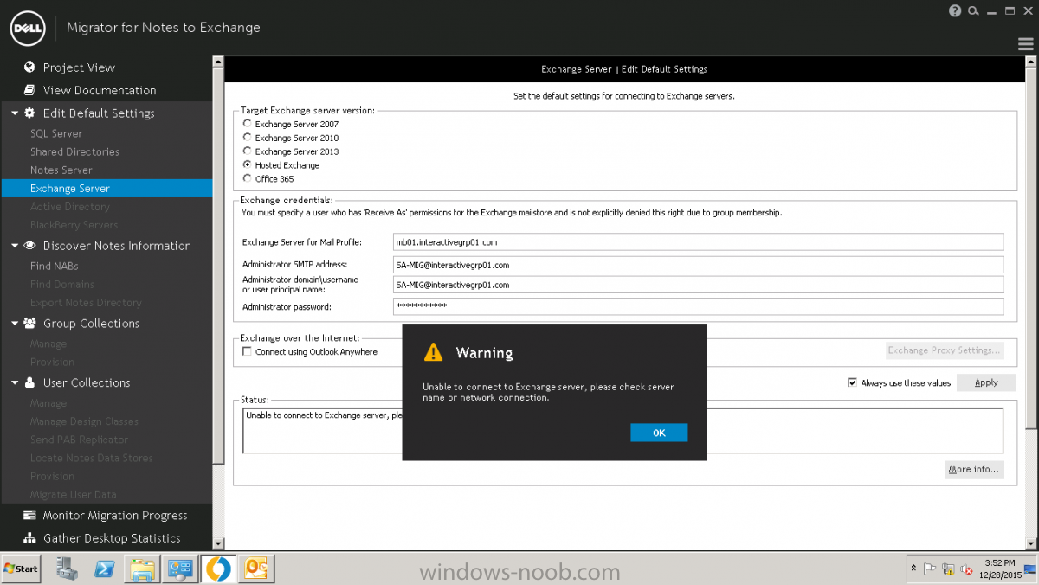1039x585 pixels.
Task: Open Server Manager taskbar icon
Action: (x=67, y=569)
